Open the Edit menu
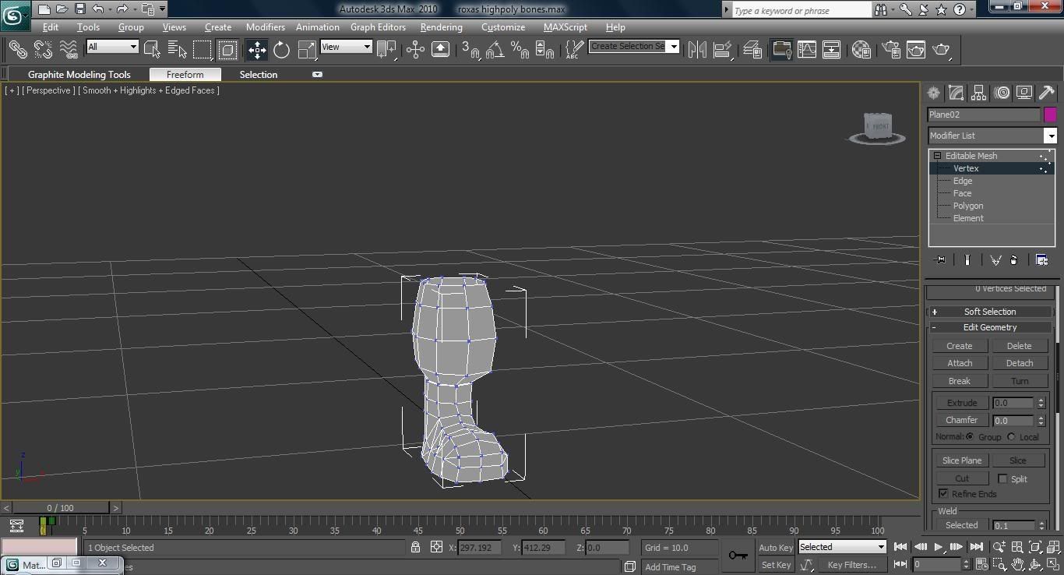 (51, 26)
